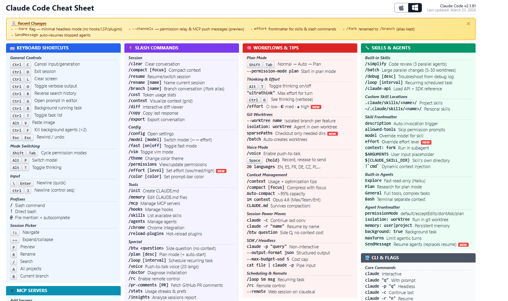Switch to the Apple macOS toggle
508x301 pixels.
(401, 8)
